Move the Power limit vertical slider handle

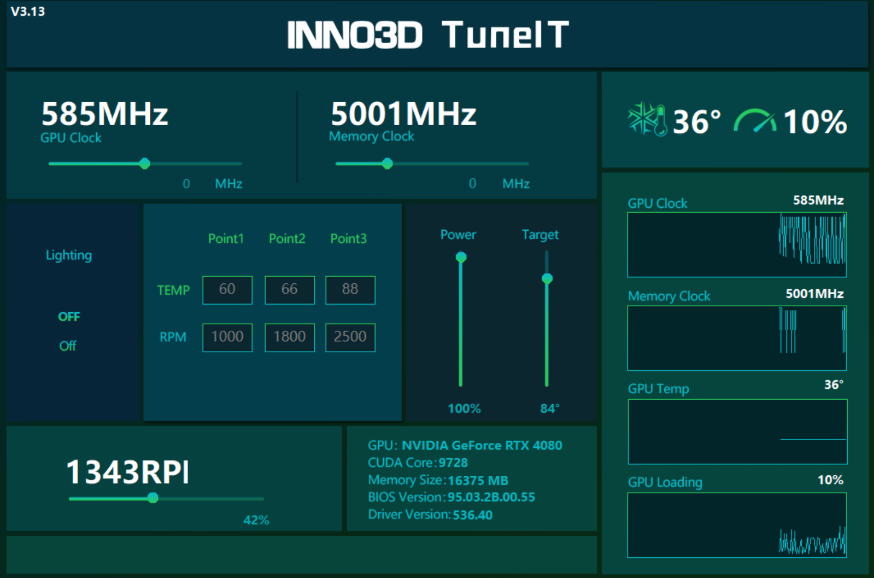(461, 257)
